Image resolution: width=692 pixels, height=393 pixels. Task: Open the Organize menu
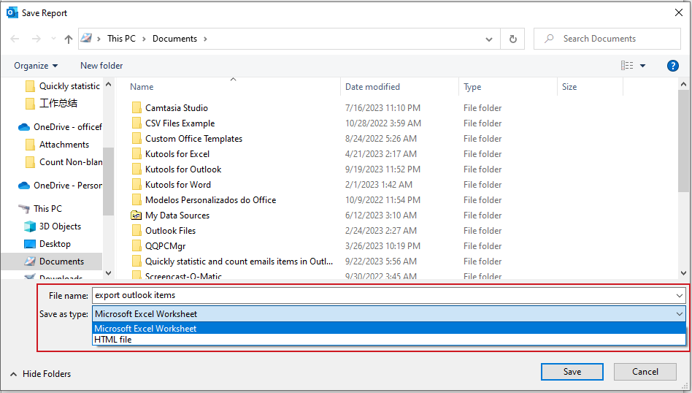36,66
